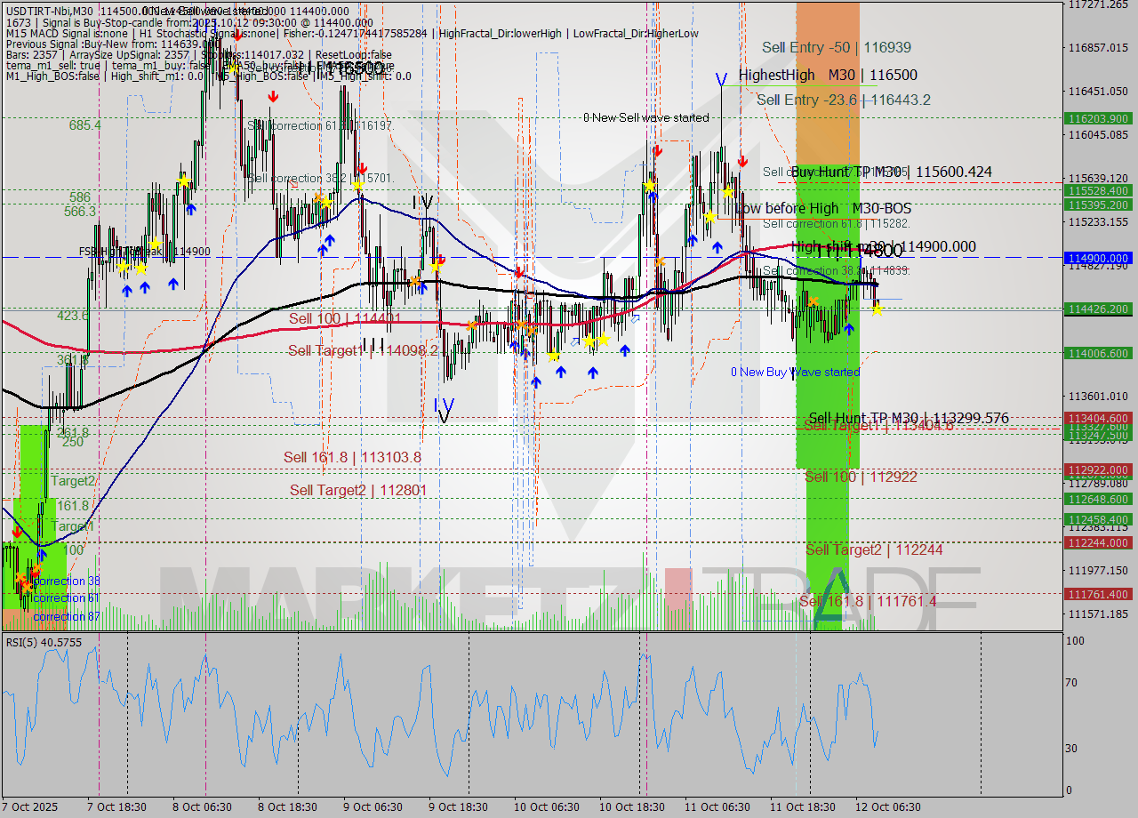Screen dimensions: 1138x818
Task: Click the RSI(5) 40.5755 indicator label
Action: [40, 641]
